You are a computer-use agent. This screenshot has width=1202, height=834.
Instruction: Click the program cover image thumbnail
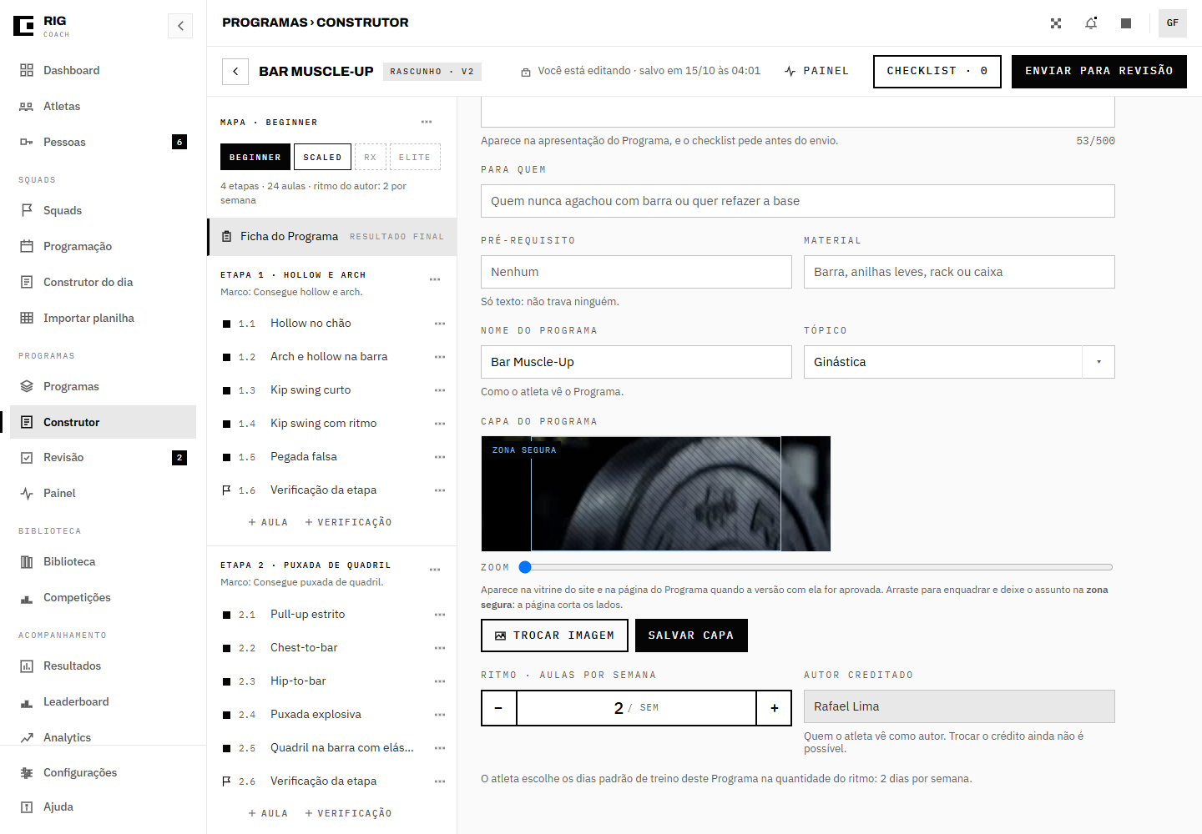(x=656, y=494)
